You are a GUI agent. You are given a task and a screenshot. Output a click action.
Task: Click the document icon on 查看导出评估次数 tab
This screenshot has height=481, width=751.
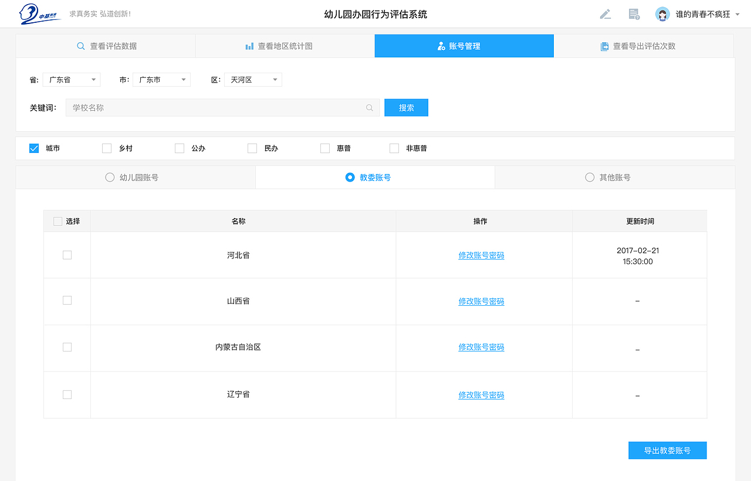click(604, 46)
